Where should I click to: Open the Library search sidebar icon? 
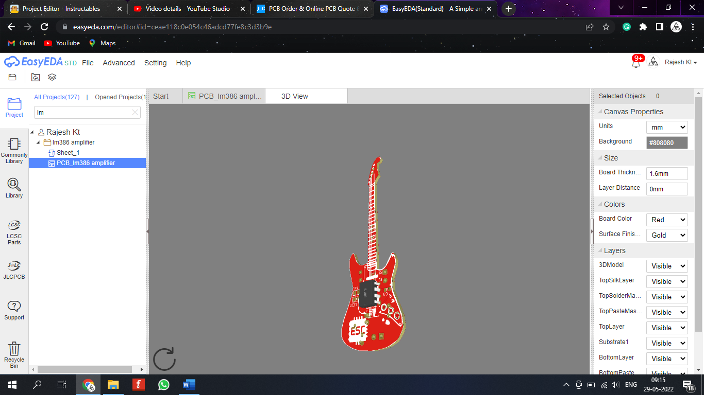pos(14,188)
